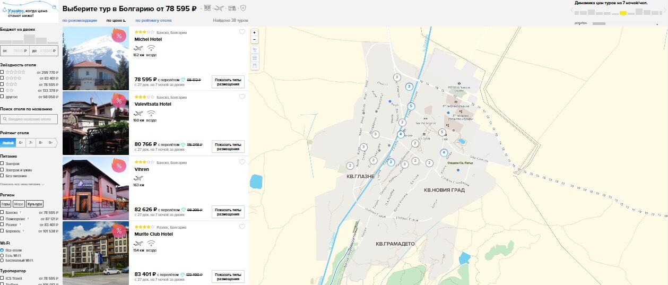
Task: Select the highlighted yellow price dynamics bar
Action: pyautogui.click(x=623, y=13)
